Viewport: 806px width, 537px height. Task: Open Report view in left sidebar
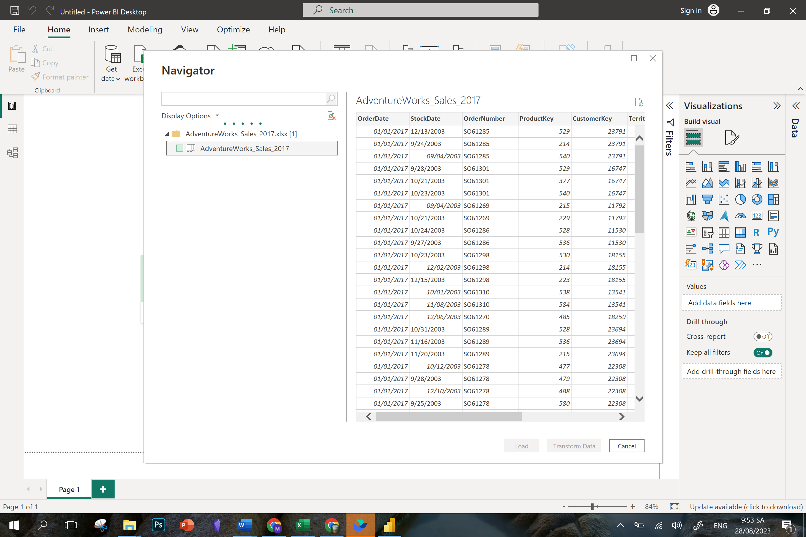(12, 106)
